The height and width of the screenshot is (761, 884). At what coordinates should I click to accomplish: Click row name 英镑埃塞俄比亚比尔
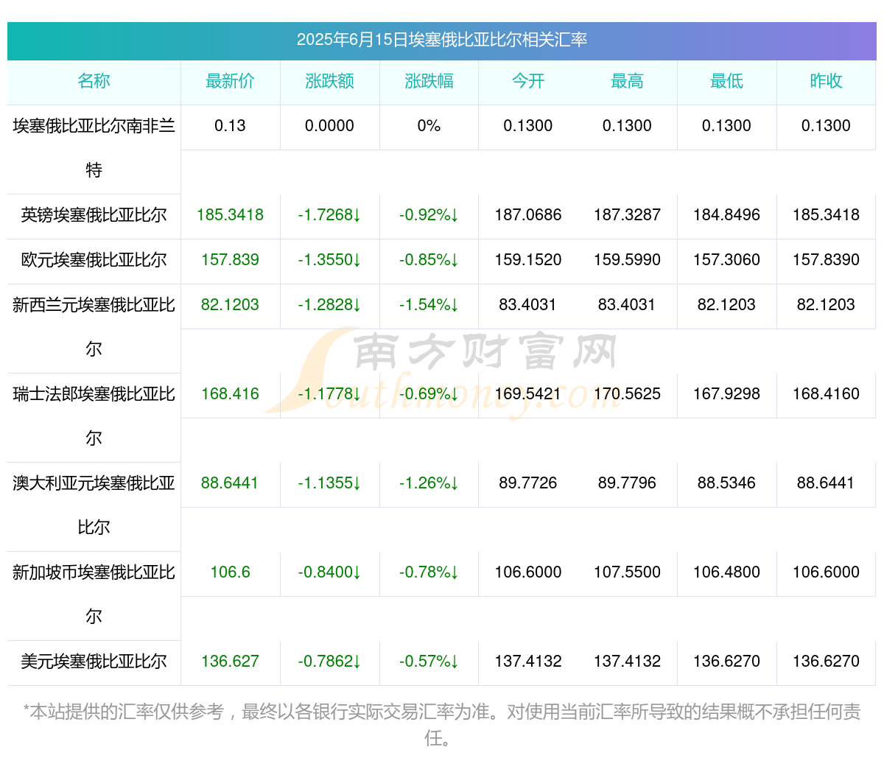point(94,215)
